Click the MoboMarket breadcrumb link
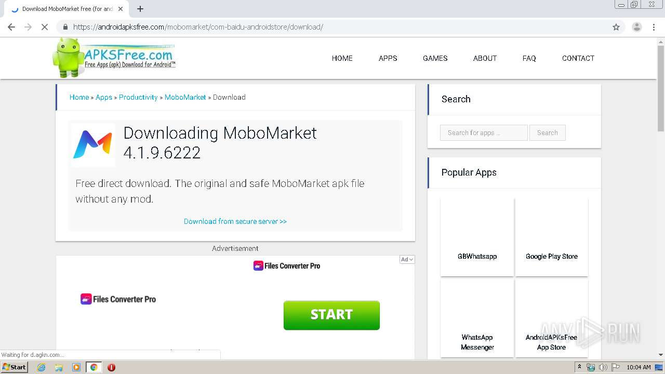The image size is (665, 374). pyautogui.click(x=185, y=97)
